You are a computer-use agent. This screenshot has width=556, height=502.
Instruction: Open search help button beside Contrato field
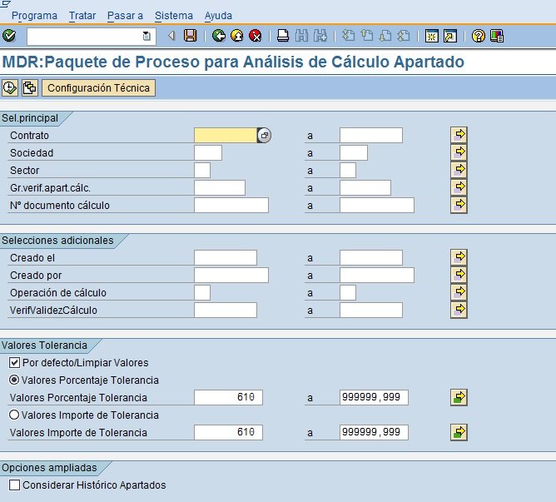[x=264, y=136]
